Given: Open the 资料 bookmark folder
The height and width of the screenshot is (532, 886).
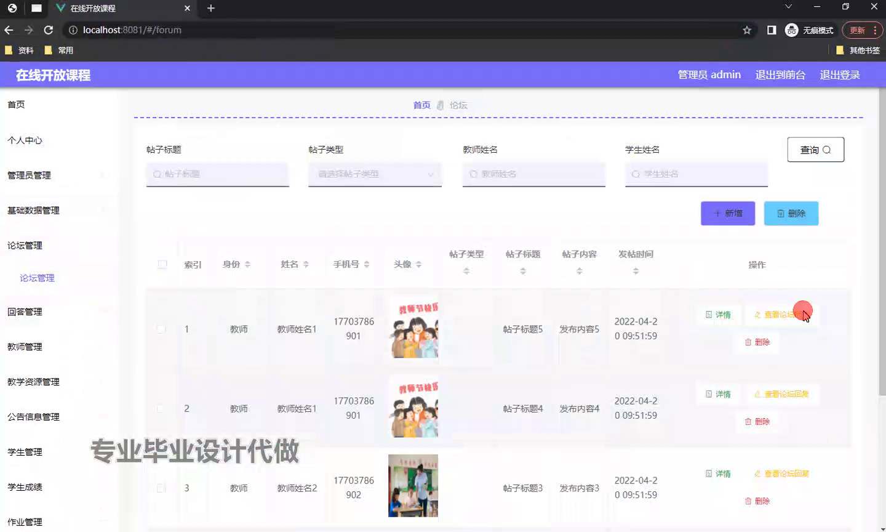Looking at the screenshot, I should (x=19, y=50).
